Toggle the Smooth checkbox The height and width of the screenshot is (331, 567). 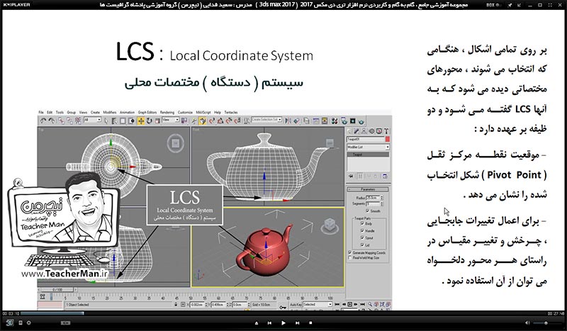[367, 211]
